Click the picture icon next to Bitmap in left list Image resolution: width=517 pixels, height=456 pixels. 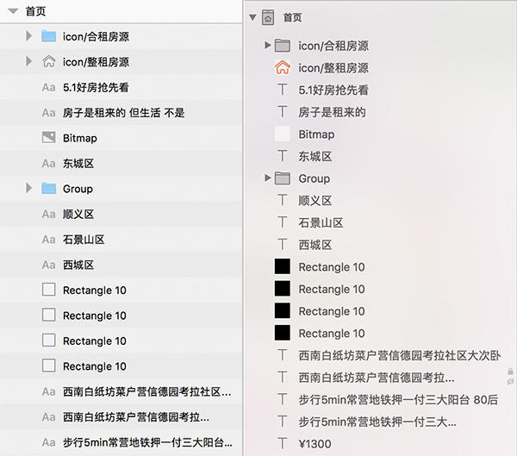pos(49,138)
